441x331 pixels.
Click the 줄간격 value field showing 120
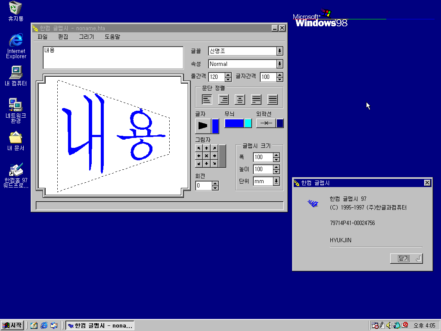[217, 77]
